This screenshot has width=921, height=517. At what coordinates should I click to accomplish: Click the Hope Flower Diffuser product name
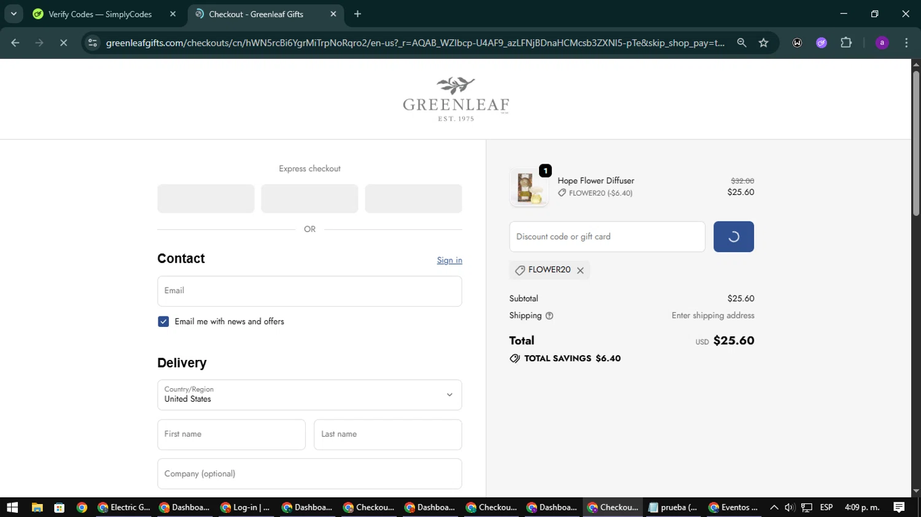(596, 181)
